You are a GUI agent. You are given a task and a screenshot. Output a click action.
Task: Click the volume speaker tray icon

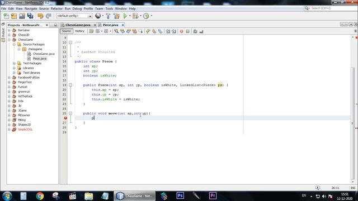pos(324,196)
